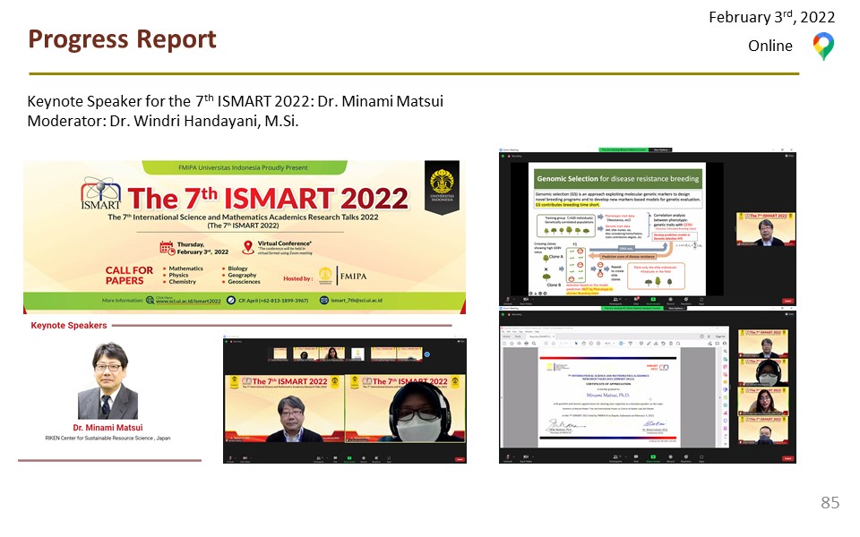Click the location pin icon beside Virtual Conference

tap(248, 247)
